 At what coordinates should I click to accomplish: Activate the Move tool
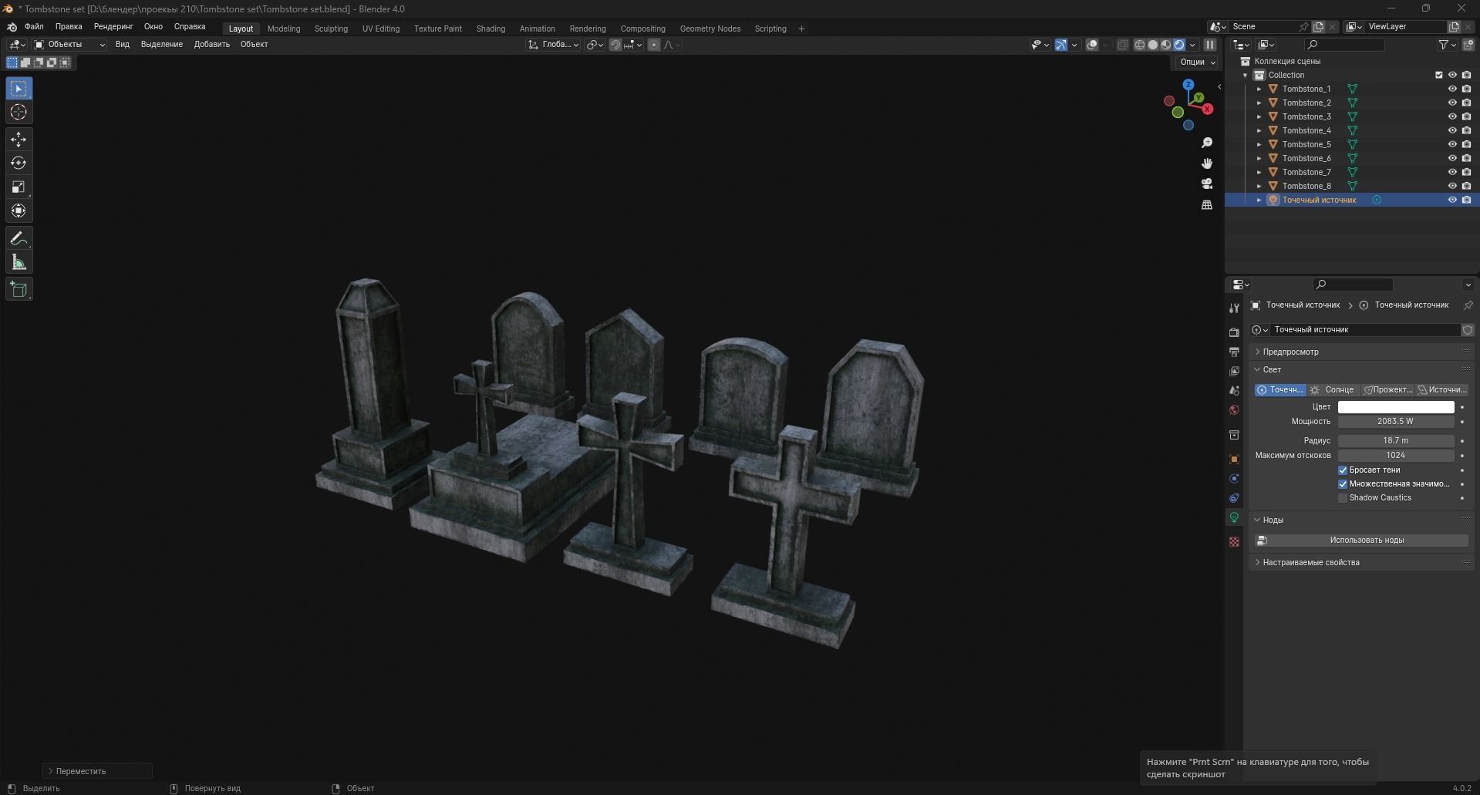click(x=19, y=140)
